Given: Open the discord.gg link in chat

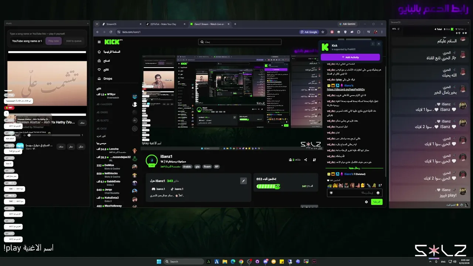Looking at the screenshot, I should click(x=346, y=89).
